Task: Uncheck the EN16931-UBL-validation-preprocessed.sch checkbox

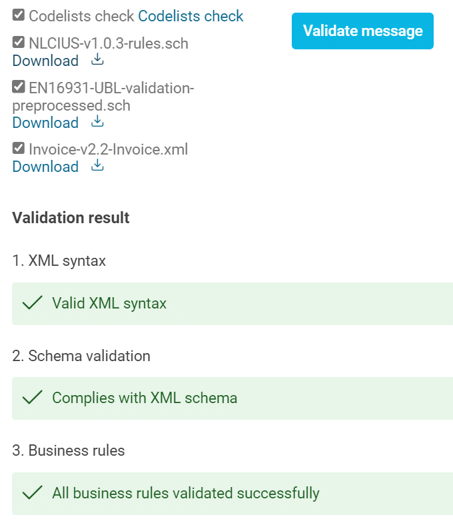Action: pyautogui.click(x=19, y=87)
